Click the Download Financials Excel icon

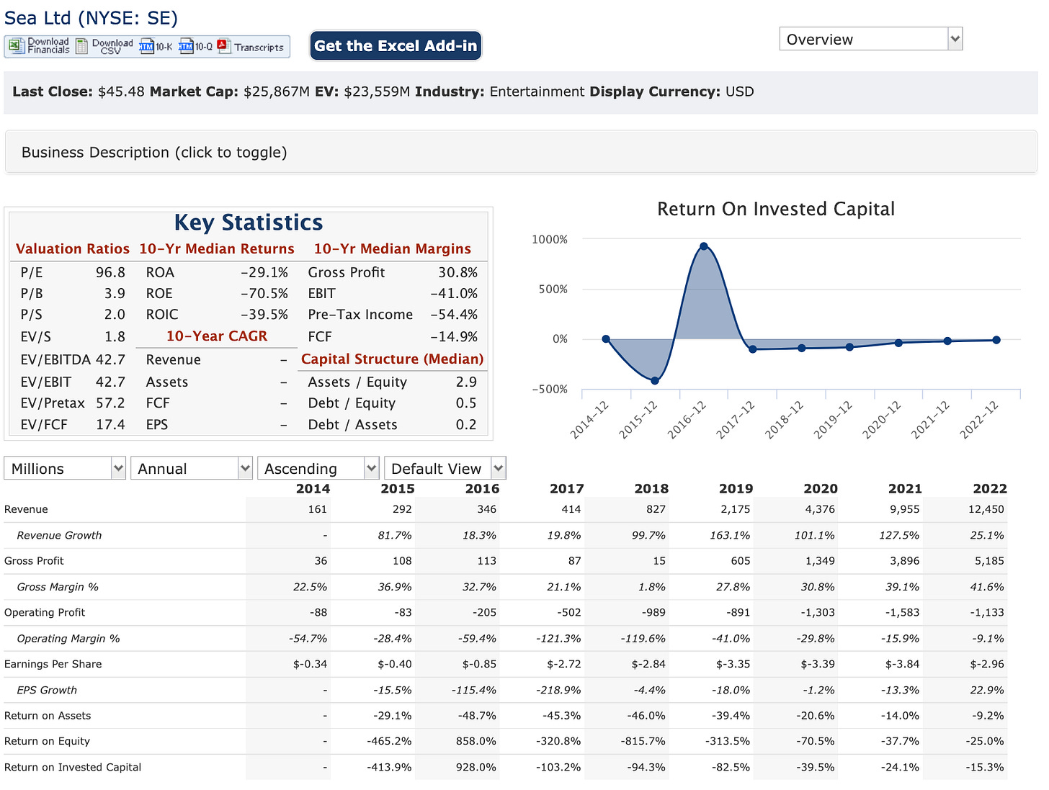tap(39, 46)
